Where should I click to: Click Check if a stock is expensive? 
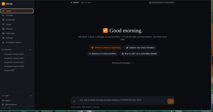(106, 48)
